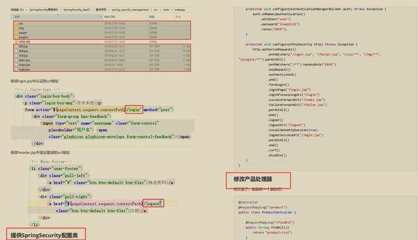Select the plugins folder icon
418x240 pixels.
[x=16, y=37]
